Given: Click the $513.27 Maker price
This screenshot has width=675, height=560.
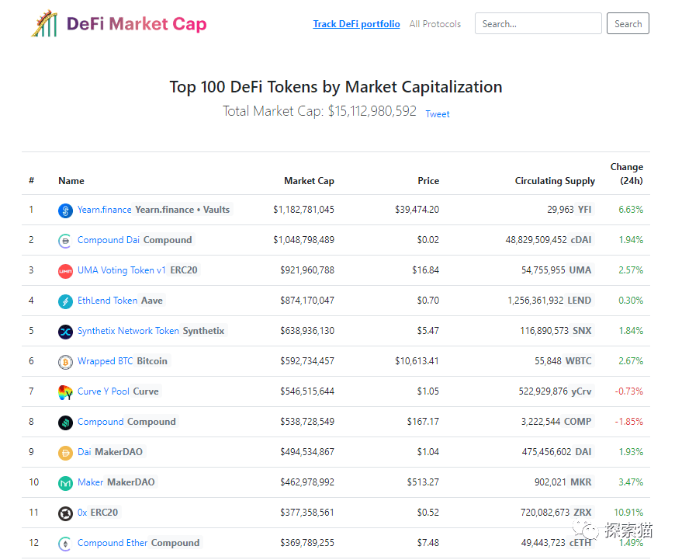Looking at the screenshot, I should 423,482.
